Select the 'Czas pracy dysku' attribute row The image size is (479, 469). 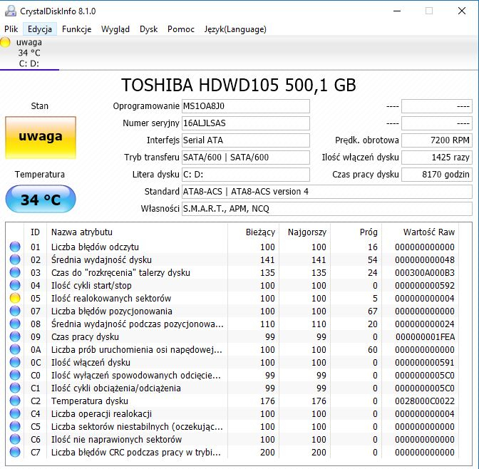(x=232, y=336)
